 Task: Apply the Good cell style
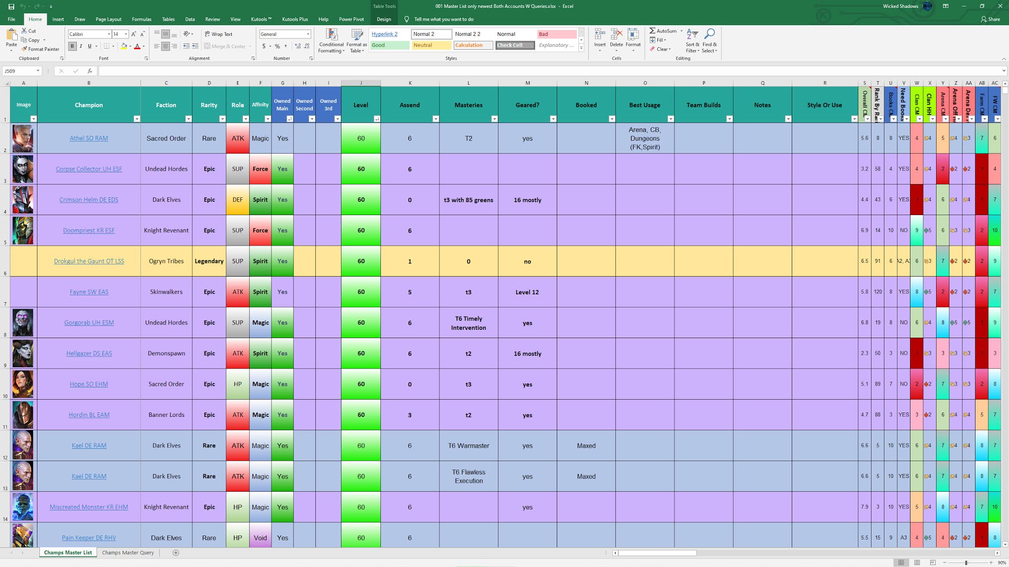pyautogui.click(x=389, y=45)
